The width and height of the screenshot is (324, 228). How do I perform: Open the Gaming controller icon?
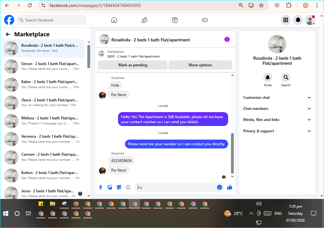(205, 20)
